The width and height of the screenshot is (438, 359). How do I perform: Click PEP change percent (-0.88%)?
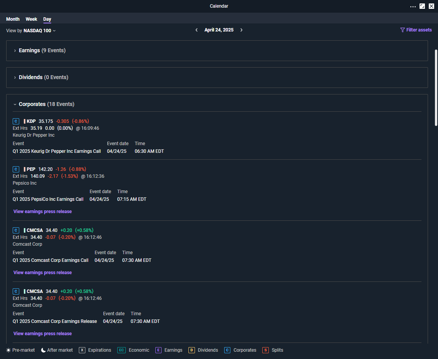78,169
